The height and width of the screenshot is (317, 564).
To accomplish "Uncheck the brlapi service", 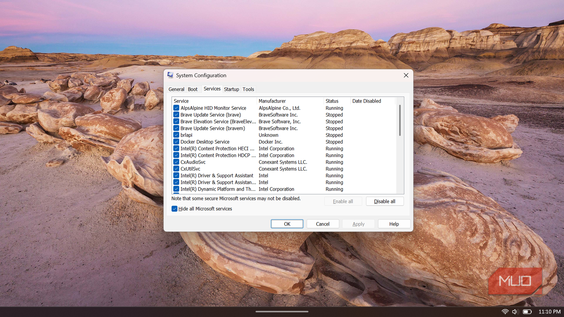I will (176, 135).
